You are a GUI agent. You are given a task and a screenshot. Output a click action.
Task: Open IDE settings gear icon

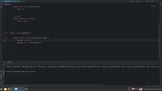tap(152, 1)
